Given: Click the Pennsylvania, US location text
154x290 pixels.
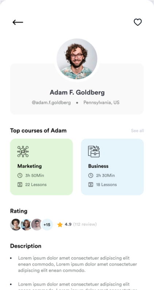Looking at the screenshot, I should pyautogui.click(x=101, y=102).
